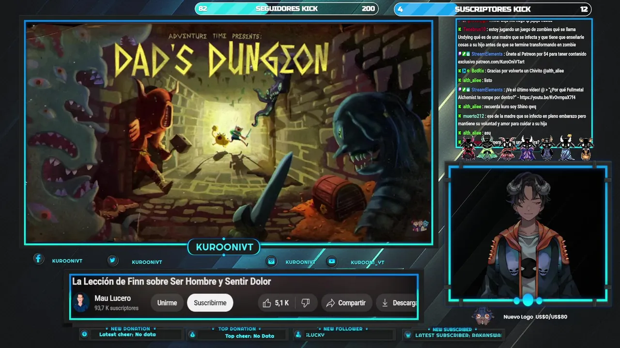Click the "5,1 K" like count
The height and width of the screenshot is (348, 620).
(x=282, y=303)
